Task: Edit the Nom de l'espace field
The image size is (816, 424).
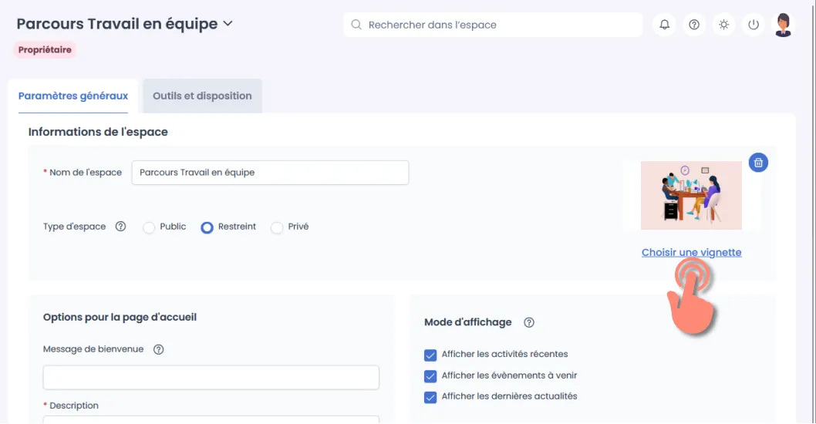Action: tap(270, 173)
